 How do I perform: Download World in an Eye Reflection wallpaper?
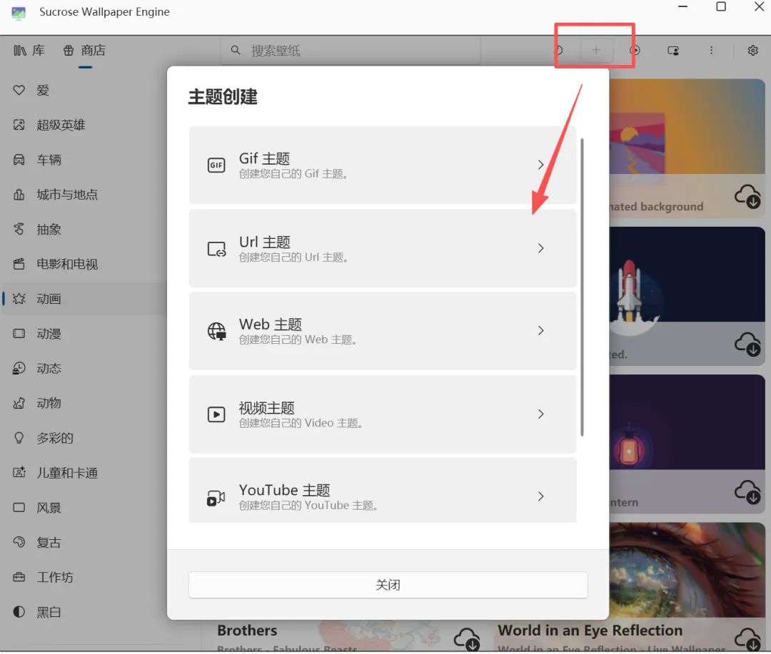(748, 639)
